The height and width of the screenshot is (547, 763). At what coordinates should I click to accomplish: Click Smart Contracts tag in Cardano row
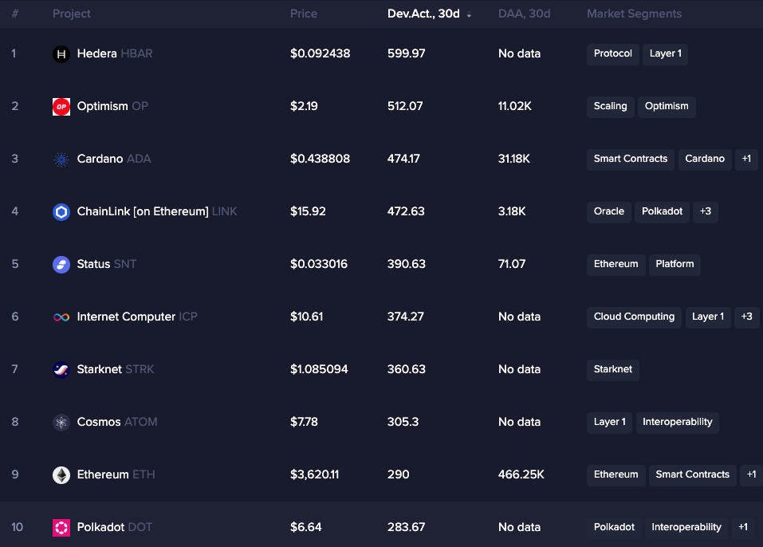pyautogui.click(x=631, y=159)
